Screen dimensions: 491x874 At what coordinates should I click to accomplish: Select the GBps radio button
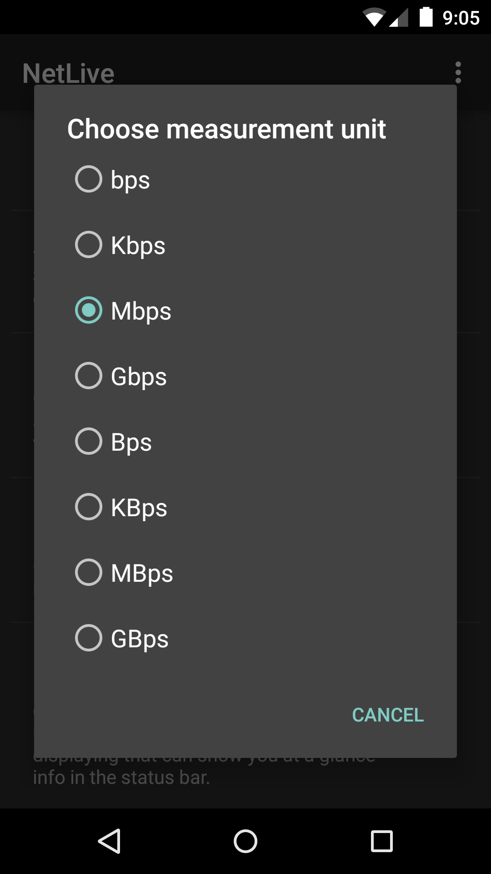pyautogui.click(x=89, y=638)
